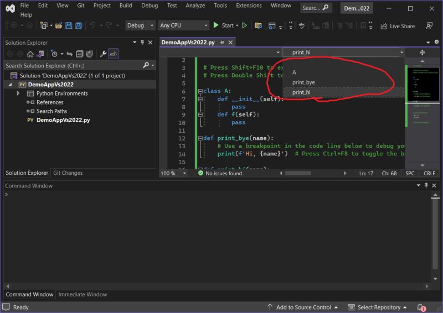Switch to the Git Changes tab

[x=67, y=173]
